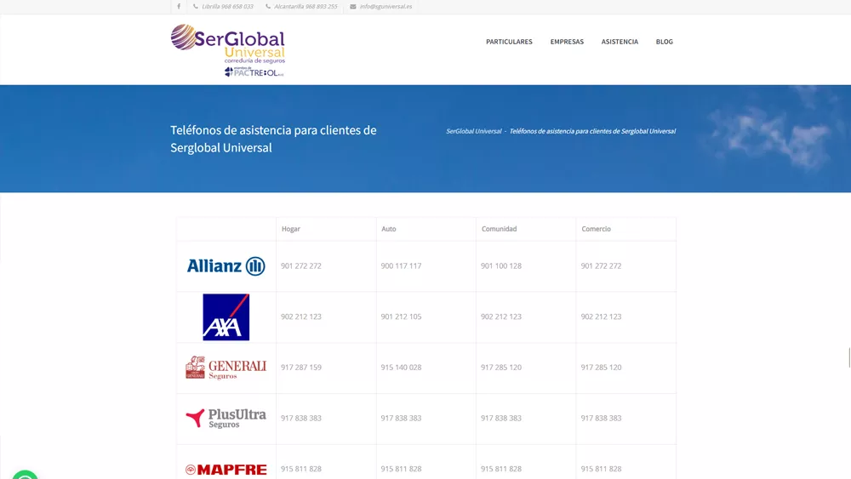
Task: Click the page heading Teléfonos de asistencia
Action: 273,139
